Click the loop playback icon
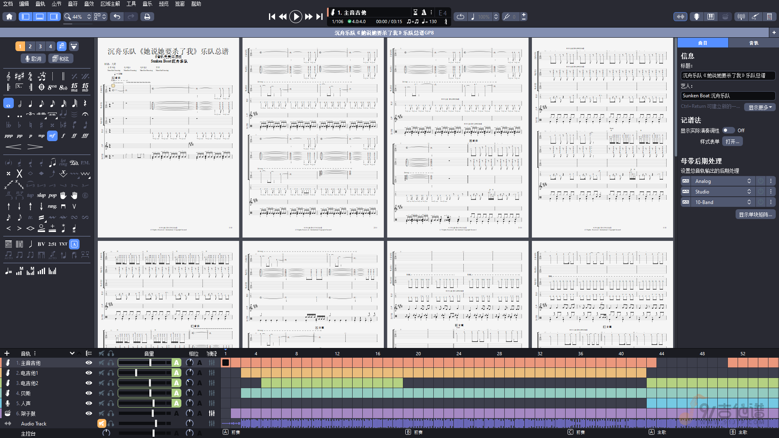This screenshot has height=438, width=779. 461,17
